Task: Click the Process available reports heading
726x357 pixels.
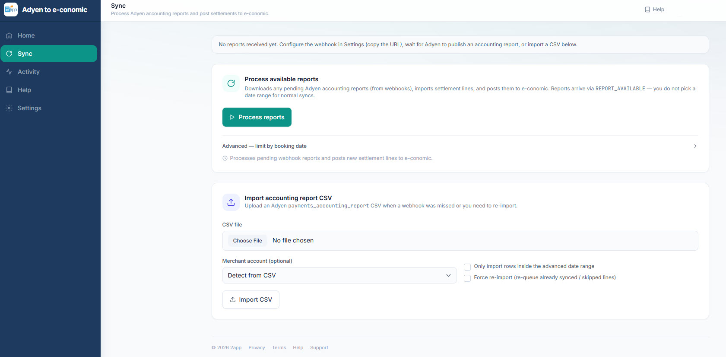Action: [x=282, y=79]
